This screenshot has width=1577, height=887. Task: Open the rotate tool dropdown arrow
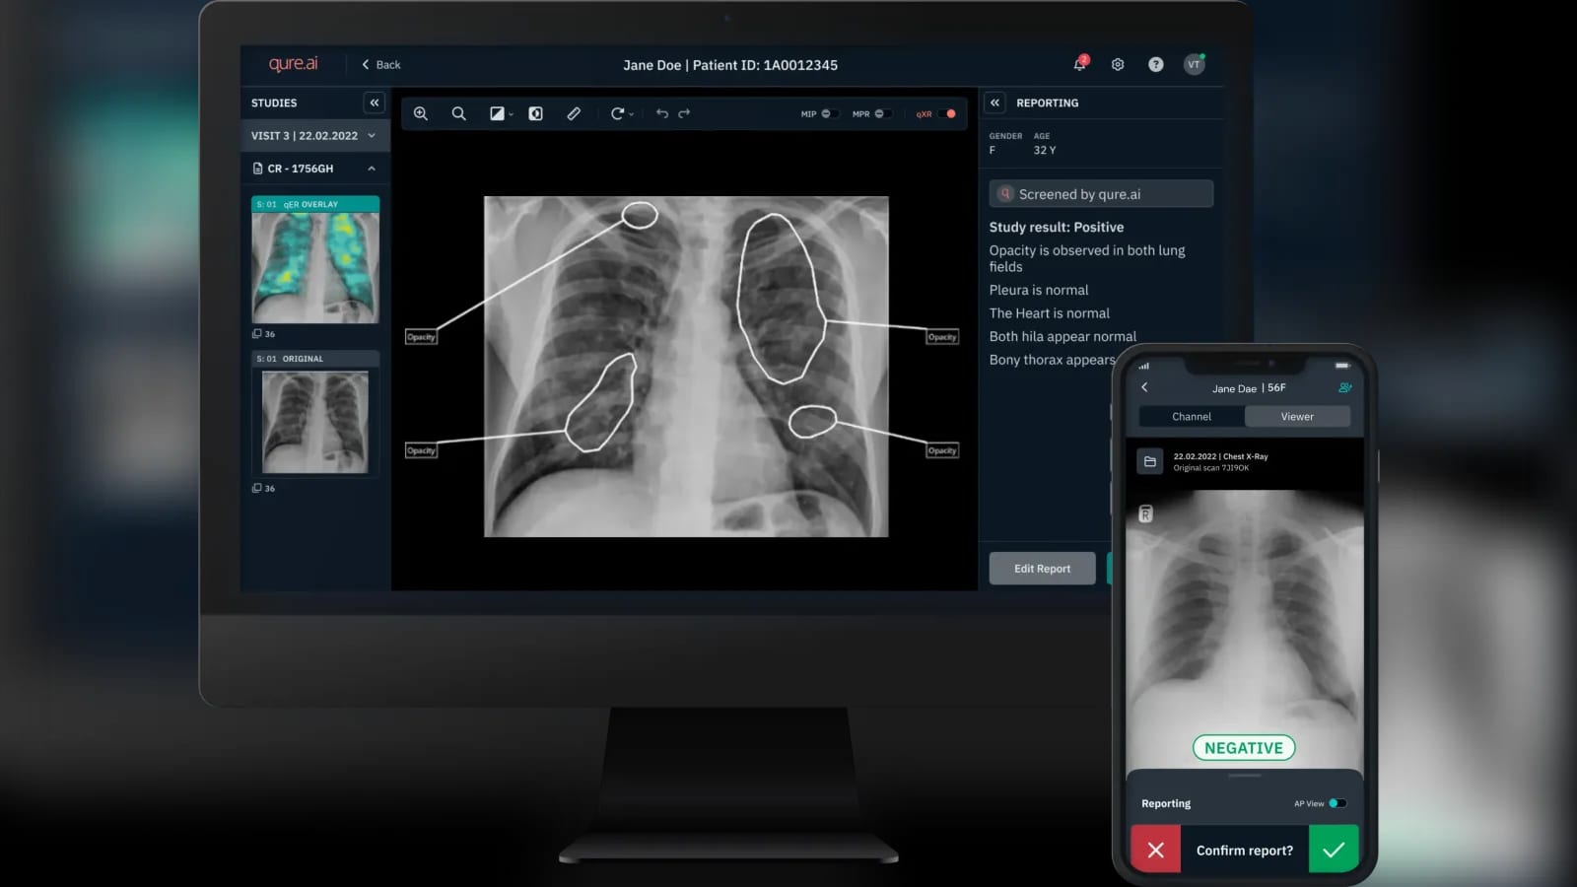[x=632, y=115]
